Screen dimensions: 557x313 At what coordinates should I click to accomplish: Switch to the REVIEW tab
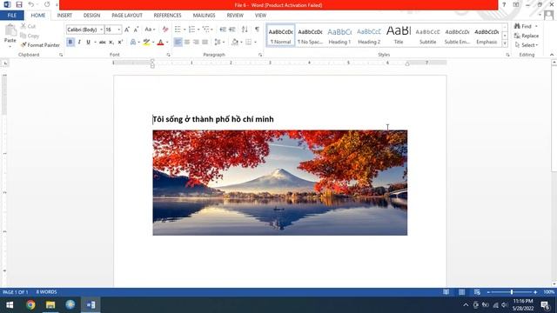pos(235,16)
